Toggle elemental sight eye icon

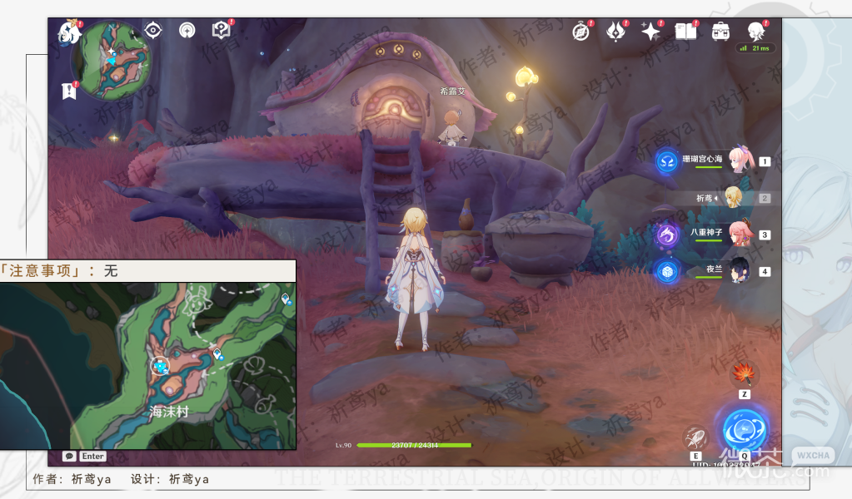point(153,31)
